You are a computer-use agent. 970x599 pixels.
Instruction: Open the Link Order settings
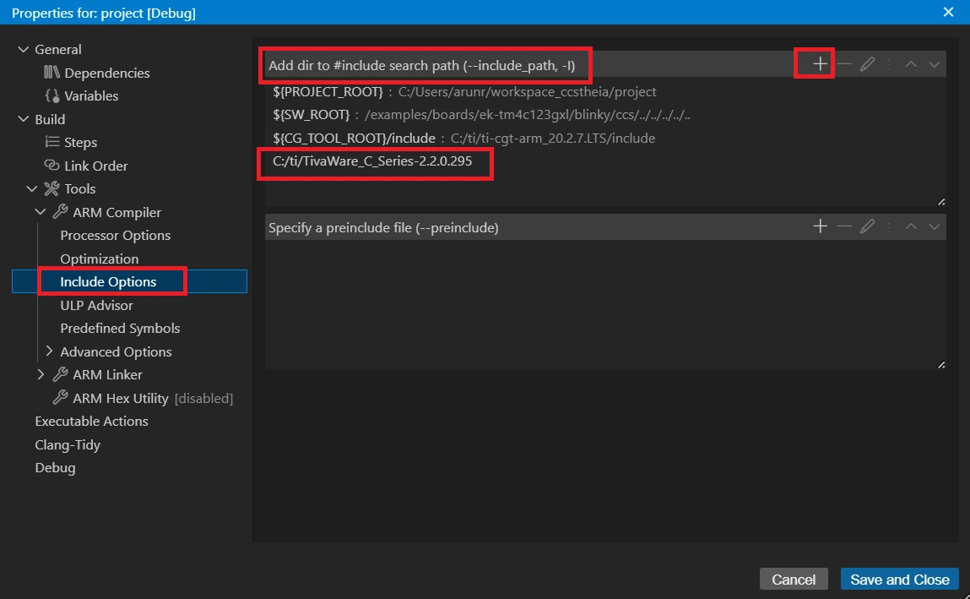[95, 166]
